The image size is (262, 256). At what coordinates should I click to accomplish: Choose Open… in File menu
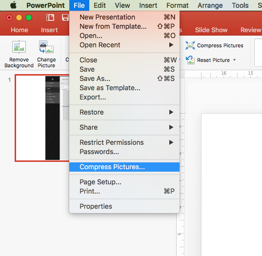[124, 36]
